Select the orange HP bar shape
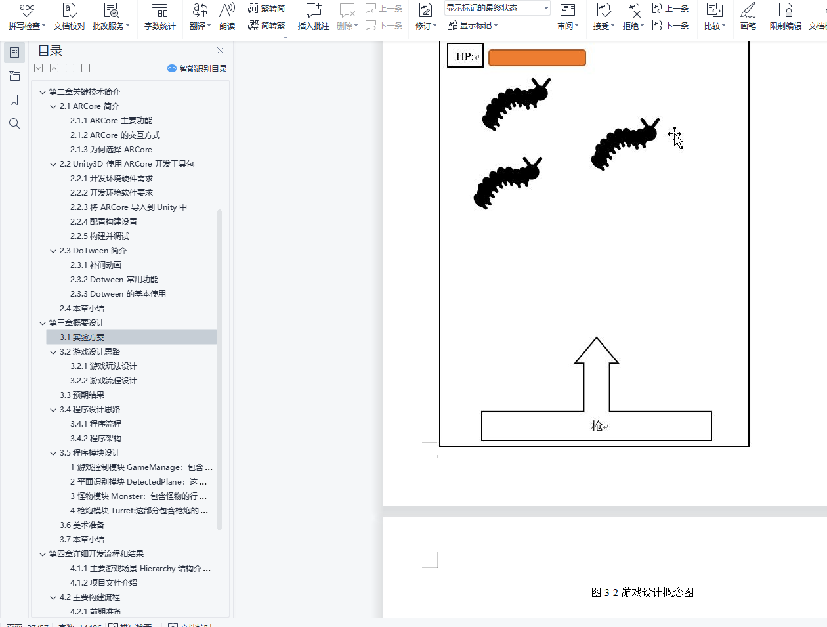This screenshot has height=627, width=827. point(537,58)
